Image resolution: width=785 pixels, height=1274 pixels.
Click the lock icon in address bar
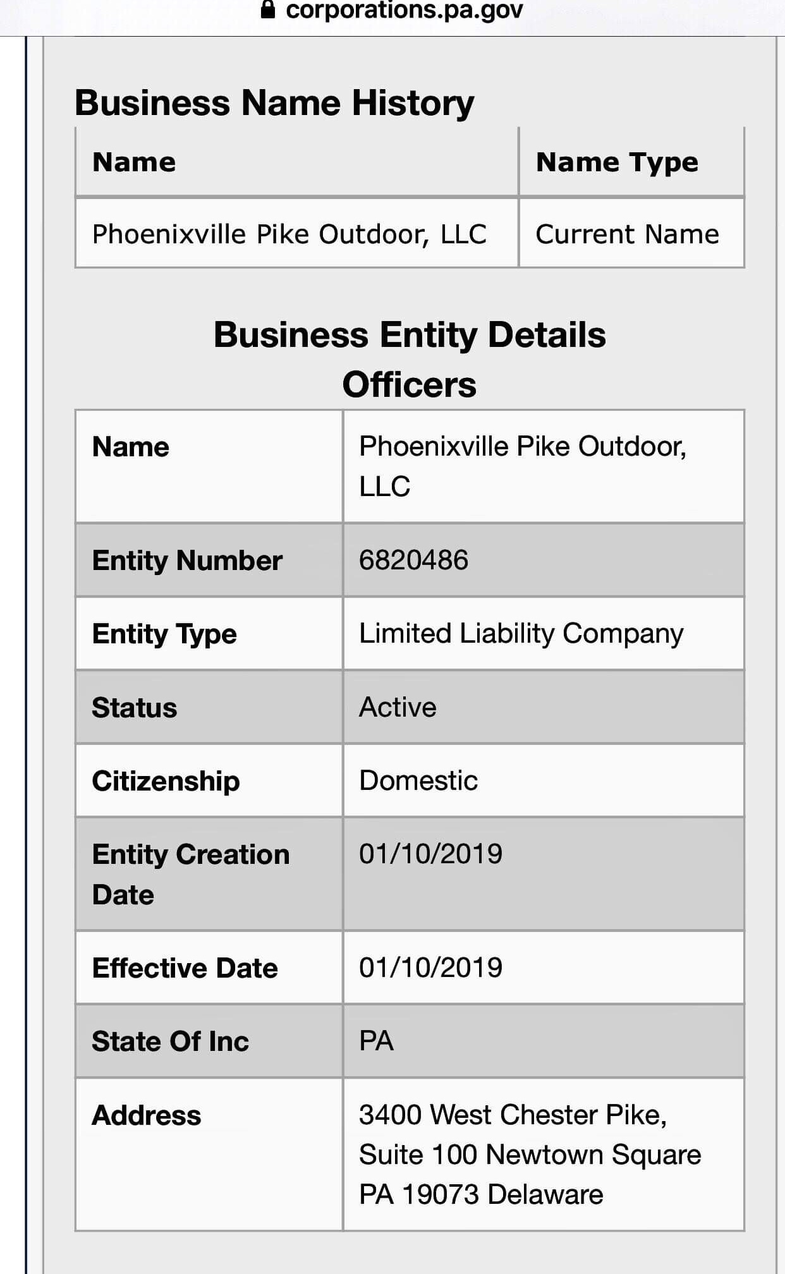268,9
